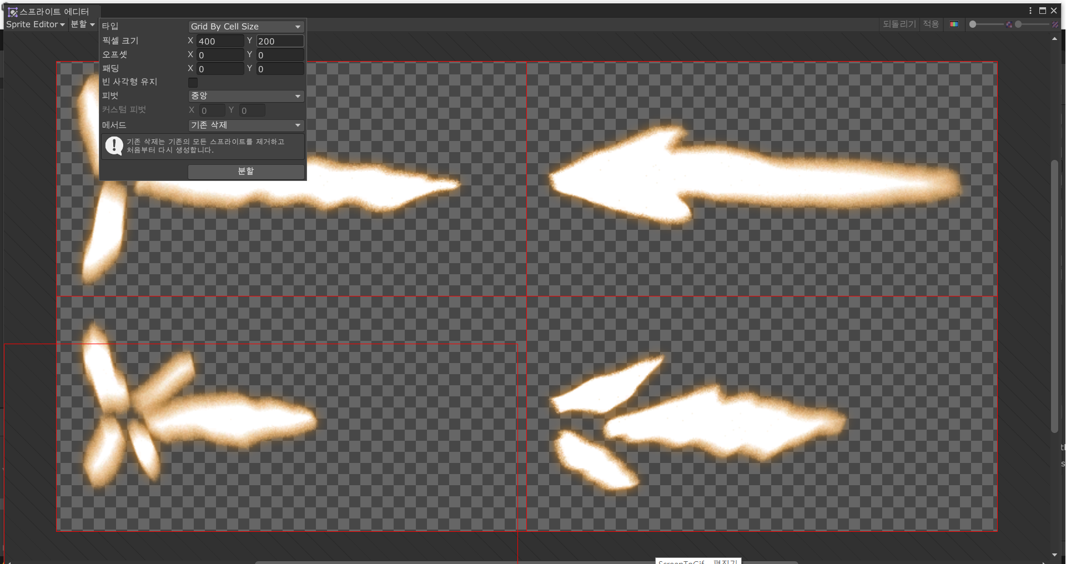Click the 픽셀 크기 Y field 200

click(280, 41)
